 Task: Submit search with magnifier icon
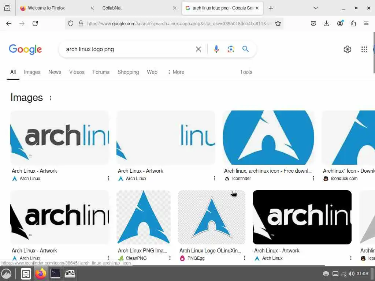tap(245, 49)
